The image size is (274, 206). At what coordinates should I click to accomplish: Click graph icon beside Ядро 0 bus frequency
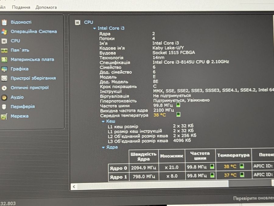[212, 166]
